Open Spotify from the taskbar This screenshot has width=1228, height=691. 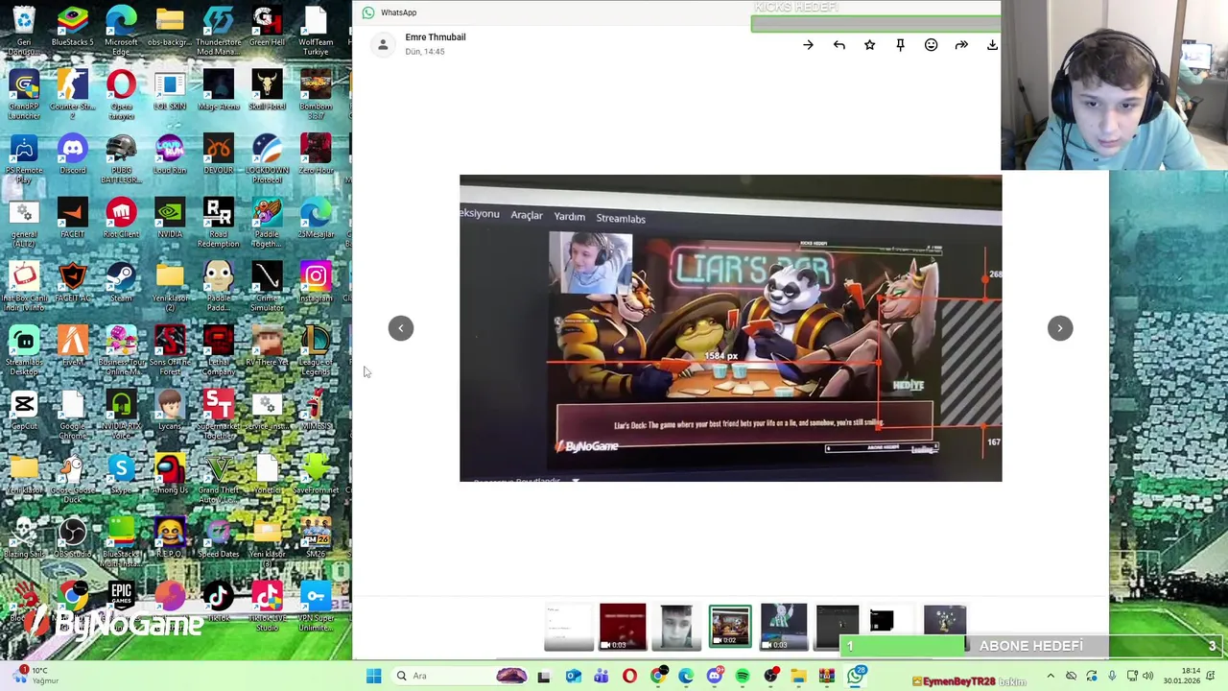tap(743, 676)
